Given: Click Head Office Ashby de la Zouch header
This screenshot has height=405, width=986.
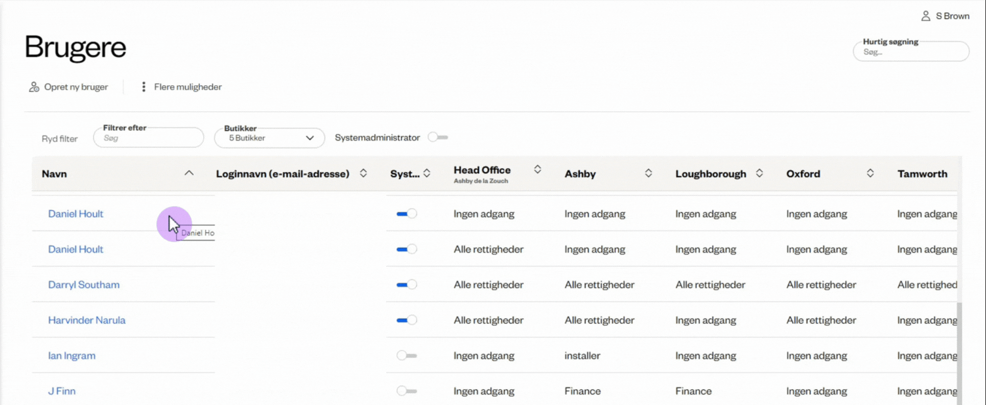Looking at the screenshot, I should (482, 173).
